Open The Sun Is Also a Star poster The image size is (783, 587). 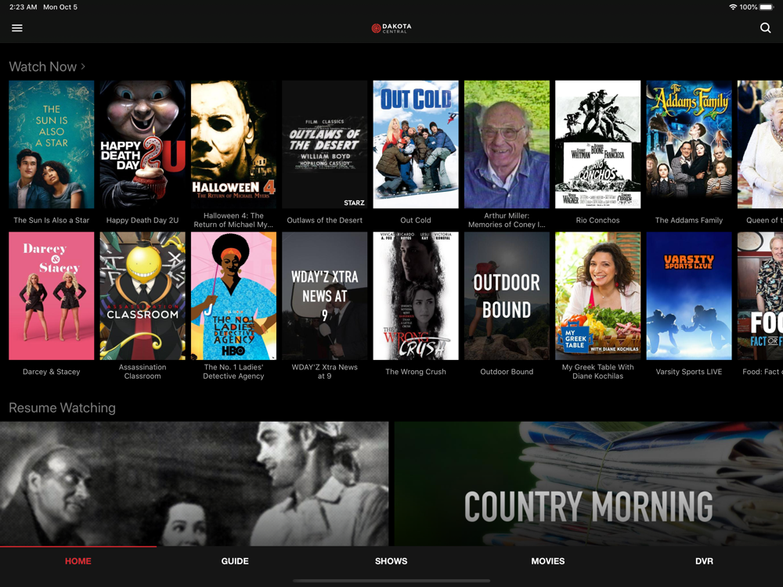tap(52, 144)
